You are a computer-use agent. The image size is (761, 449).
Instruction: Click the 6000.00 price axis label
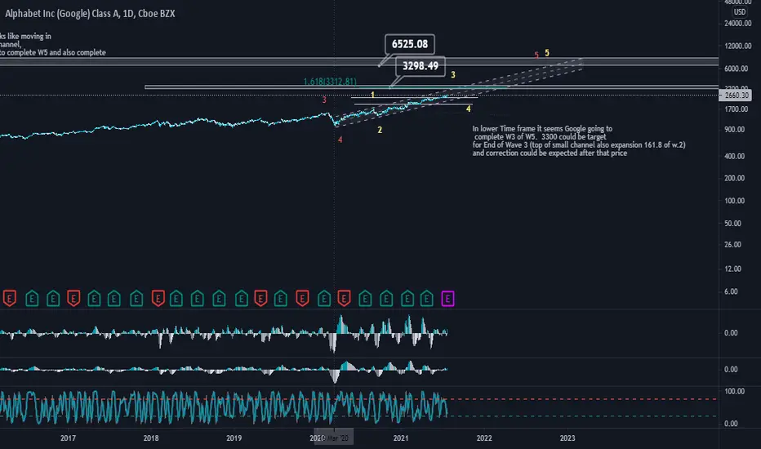737,69
